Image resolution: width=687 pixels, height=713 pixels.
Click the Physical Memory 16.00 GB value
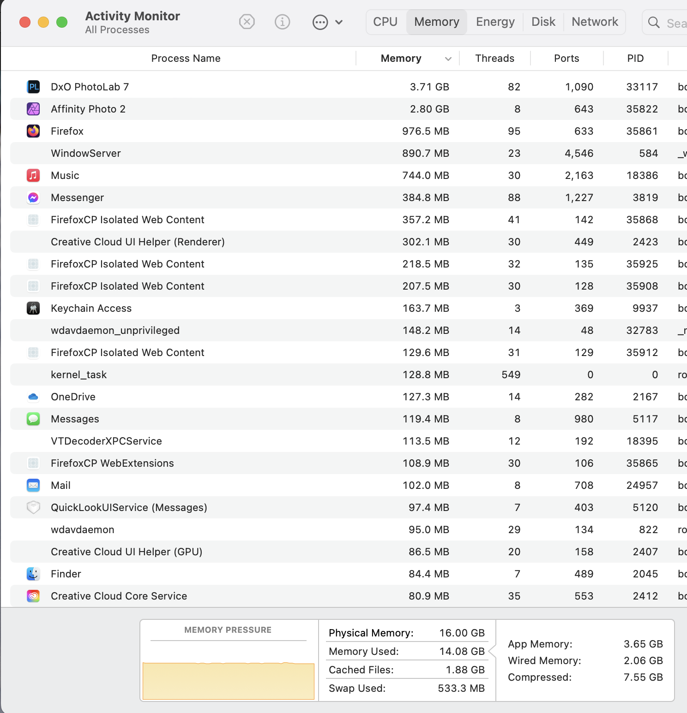462,633
